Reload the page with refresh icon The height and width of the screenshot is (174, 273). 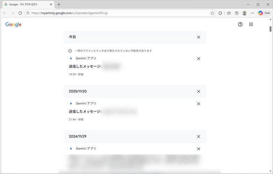tap(20, 13)
